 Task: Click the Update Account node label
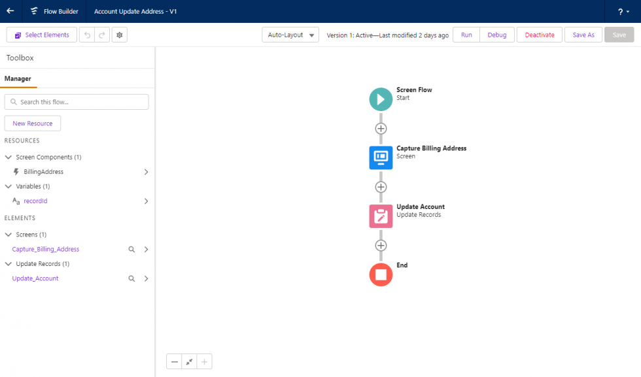[x=420, y=206]
